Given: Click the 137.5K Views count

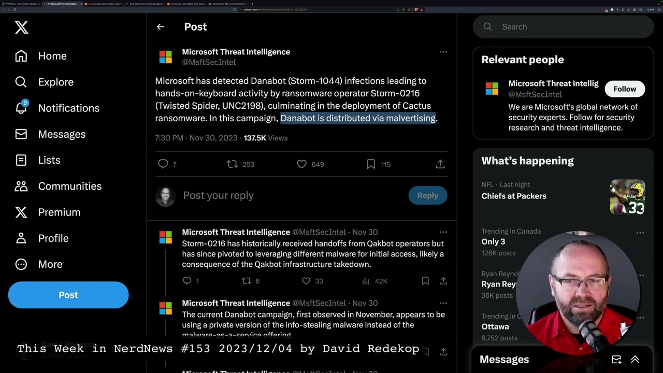Looking at the screenshot, I should coord(266,138).
